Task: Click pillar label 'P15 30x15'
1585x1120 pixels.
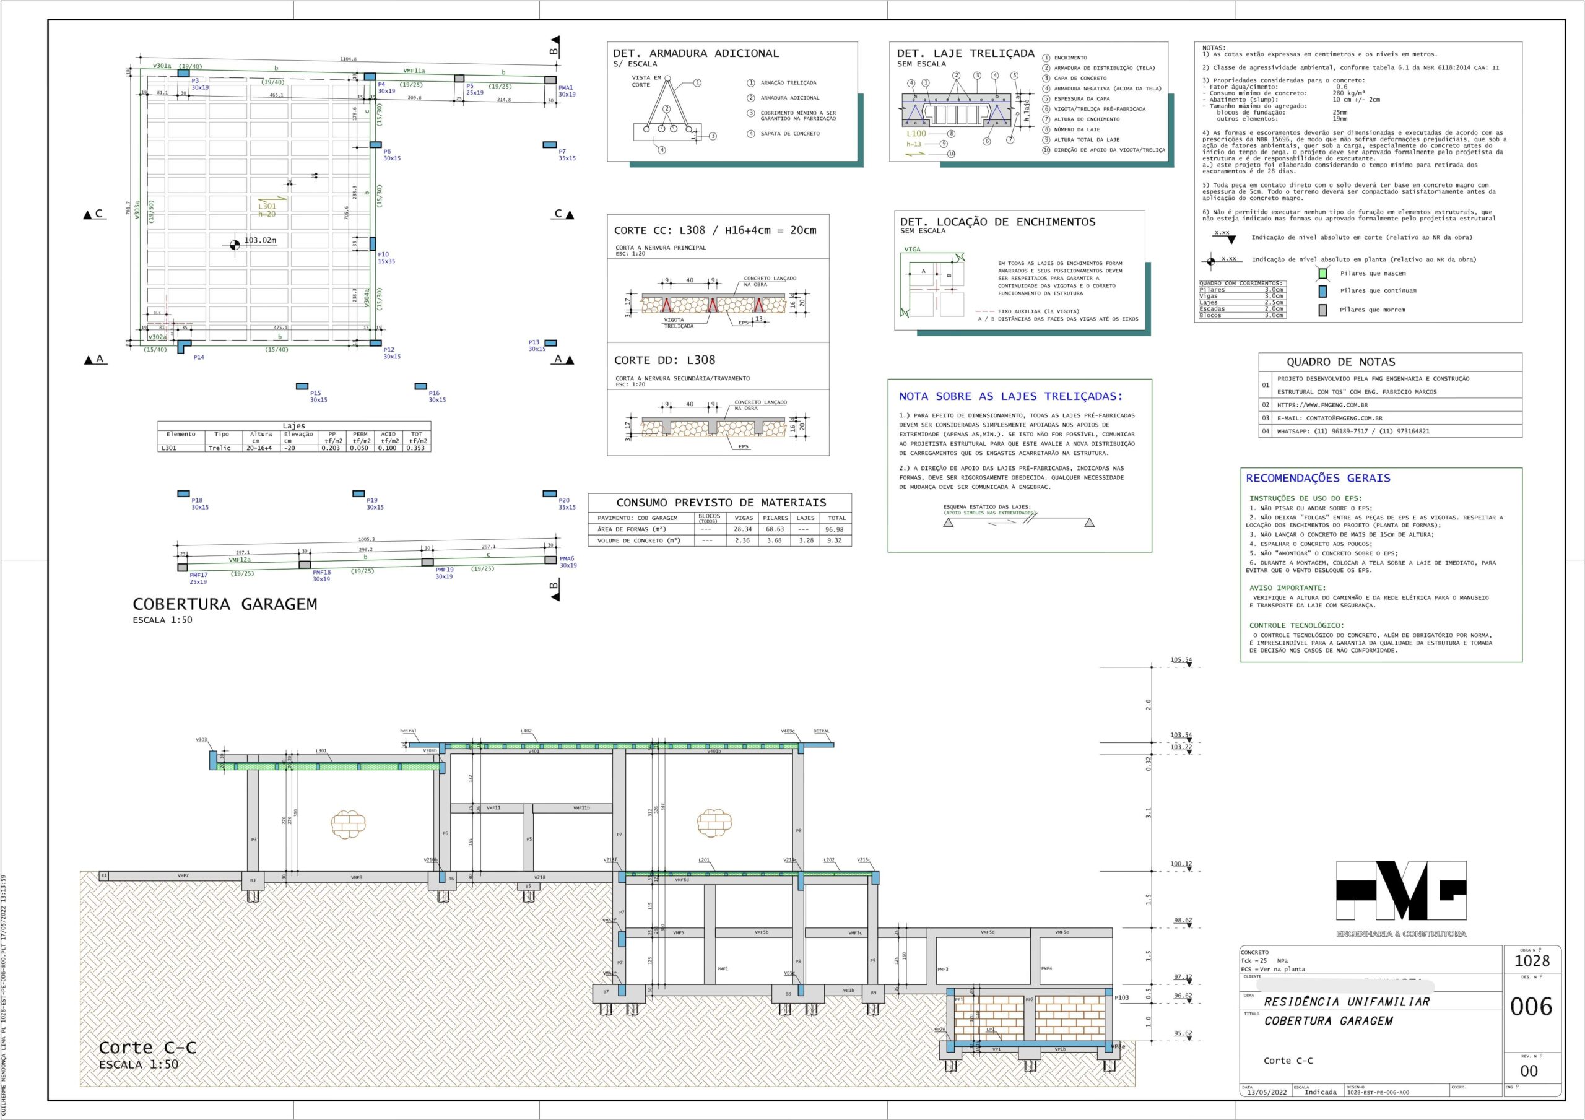Action: click(x=318, y=396)
